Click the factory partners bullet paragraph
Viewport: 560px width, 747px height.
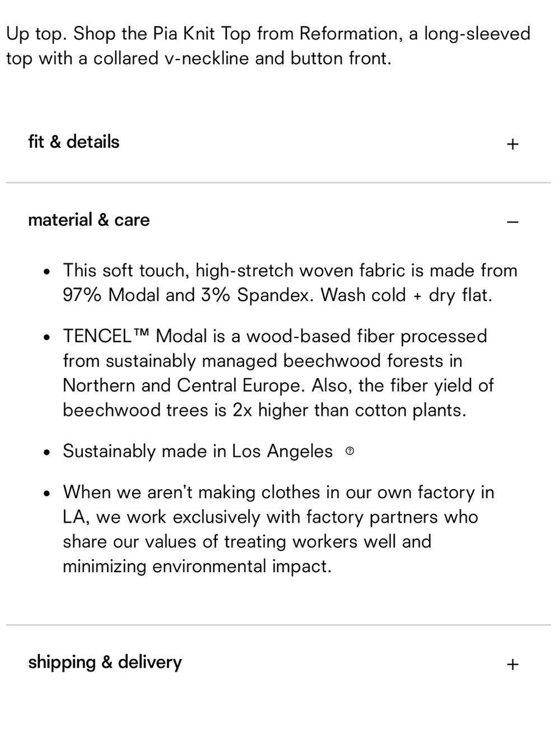(278, 529)
